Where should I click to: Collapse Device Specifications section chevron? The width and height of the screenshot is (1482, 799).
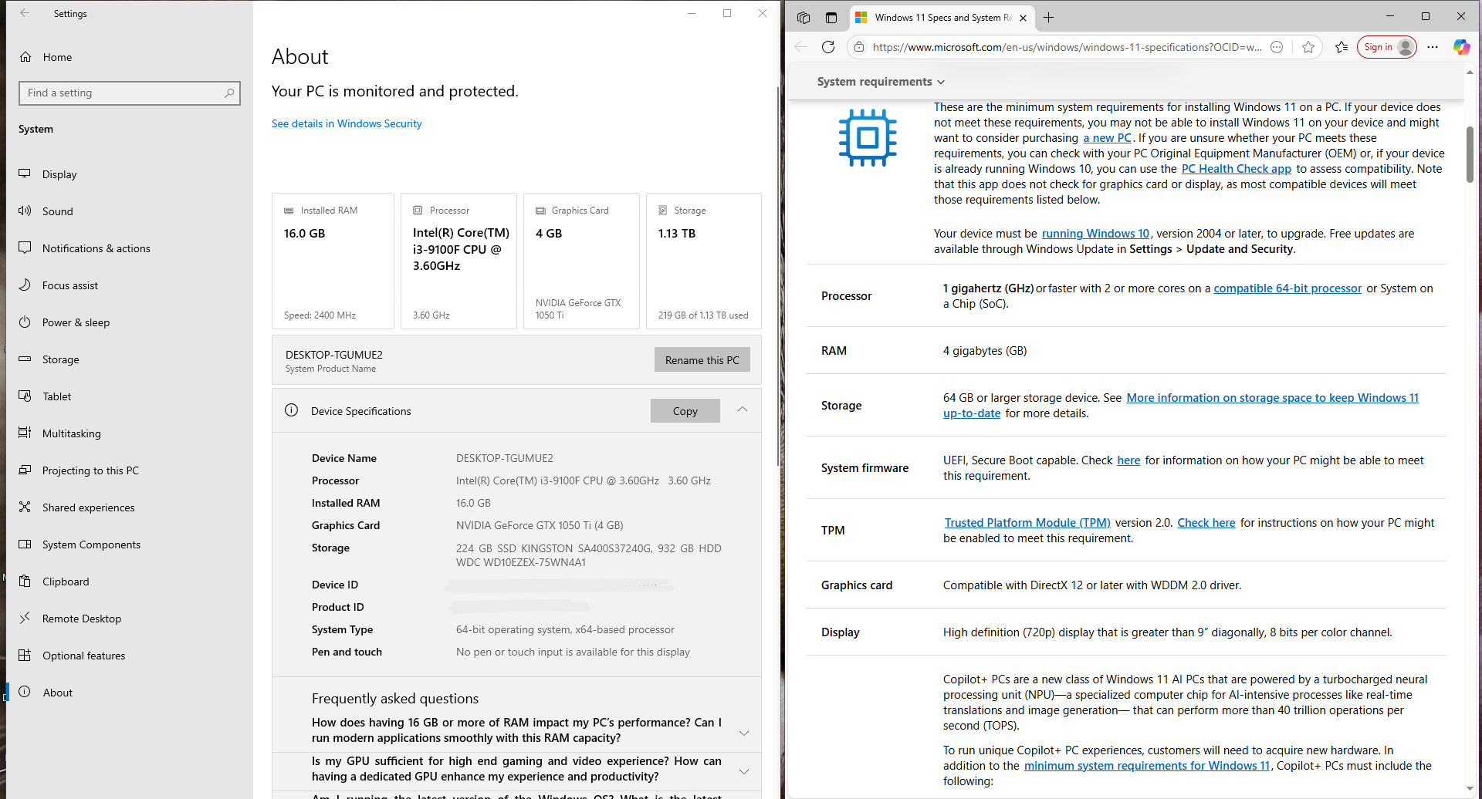[x=743, y=410]
